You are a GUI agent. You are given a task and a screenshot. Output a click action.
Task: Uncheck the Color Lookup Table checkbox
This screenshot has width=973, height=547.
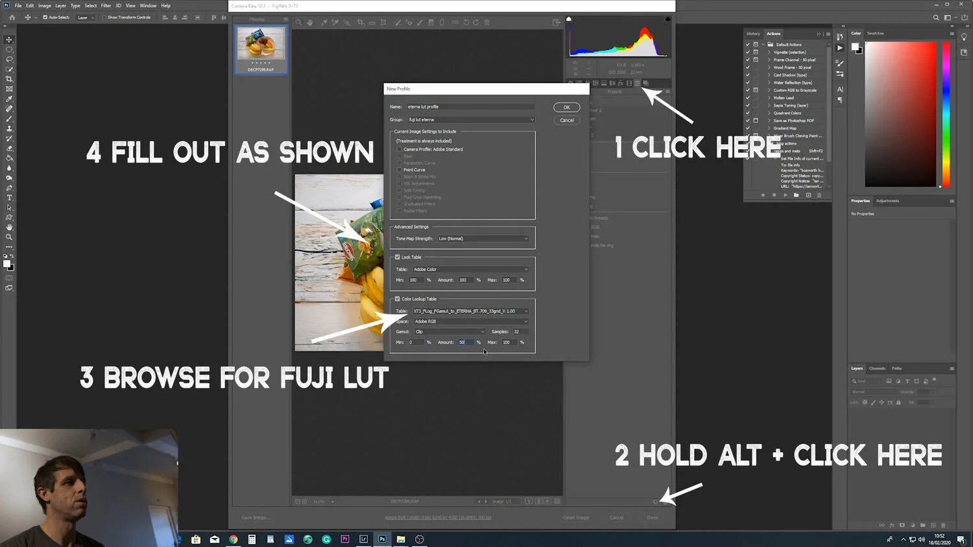click(x=398, y=299)
